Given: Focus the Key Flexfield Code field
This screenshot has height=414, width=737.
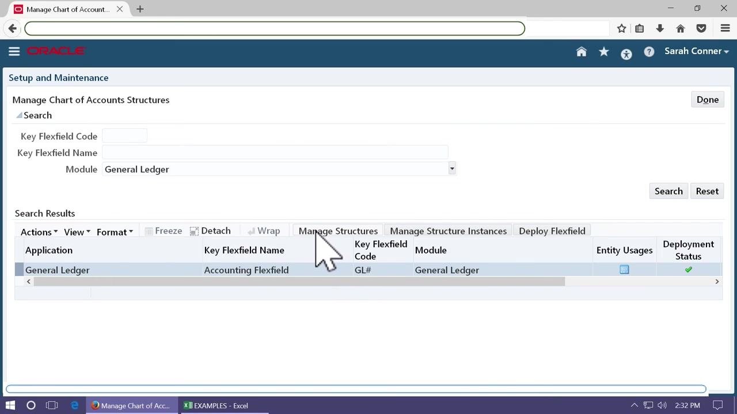Looking at the screenshot, I should 124,136.
